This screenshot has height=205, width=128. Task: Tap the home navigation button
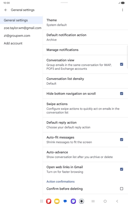pos(105,201)
